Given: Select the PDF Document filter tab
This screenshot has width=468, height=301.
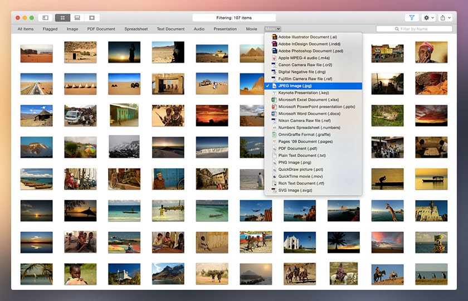Looking at the screenshot, I should pos(101,29).
